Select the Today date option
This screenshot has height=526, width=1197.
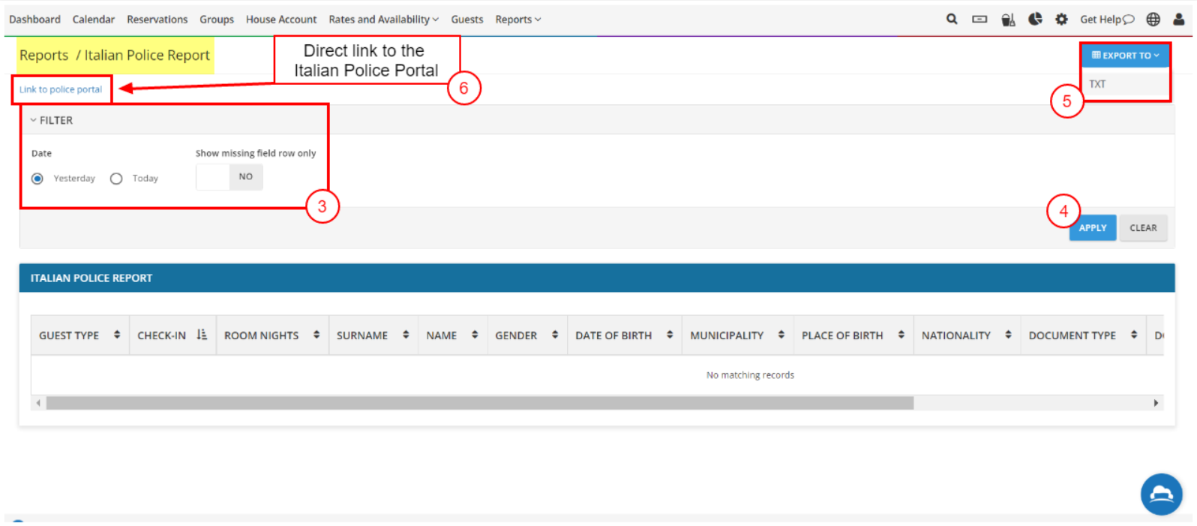click(x=116, y=179)
